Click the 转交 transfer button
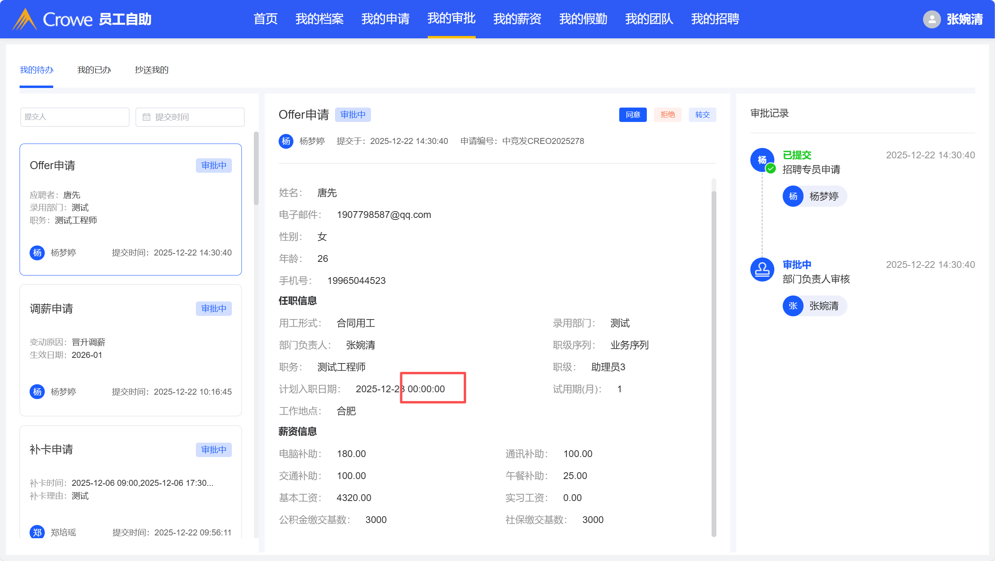This screenshot has width=995, height=561. [x=702, y=115]
